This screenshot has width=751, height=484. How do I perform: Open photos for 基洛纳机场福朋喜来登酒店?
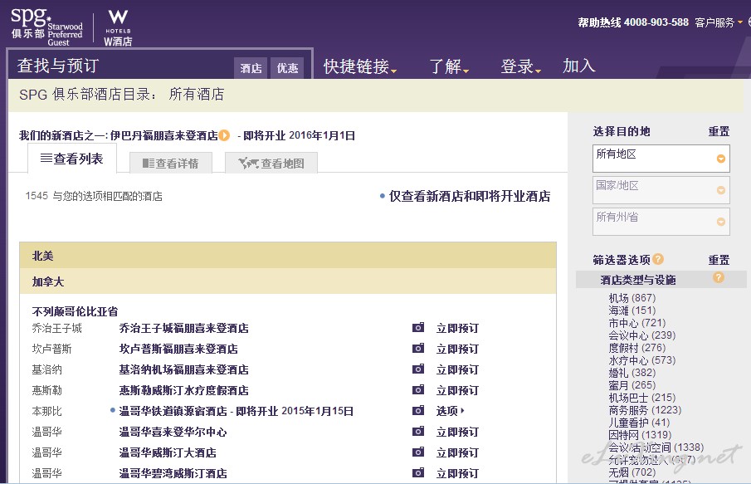[x=418, y=369]
